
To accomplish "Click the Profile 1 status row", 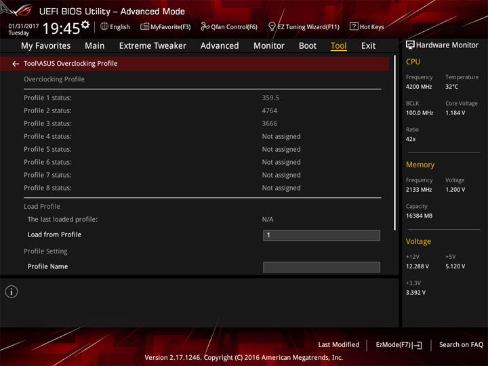I will [x=202, y=98].
